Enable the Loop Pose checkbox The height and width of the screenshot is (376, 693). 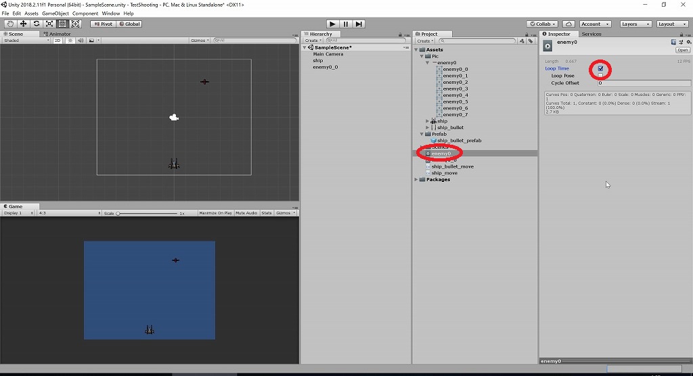coord(601,76)
